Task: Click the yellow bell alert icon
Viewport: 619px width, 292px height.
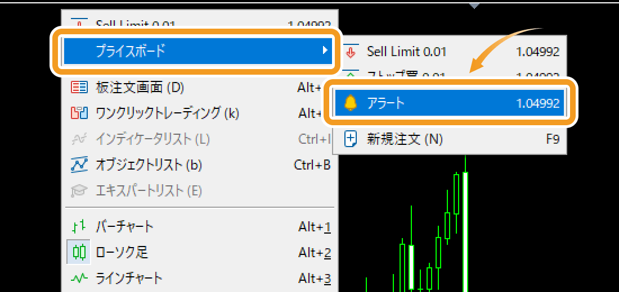Action: pos(350,103)
